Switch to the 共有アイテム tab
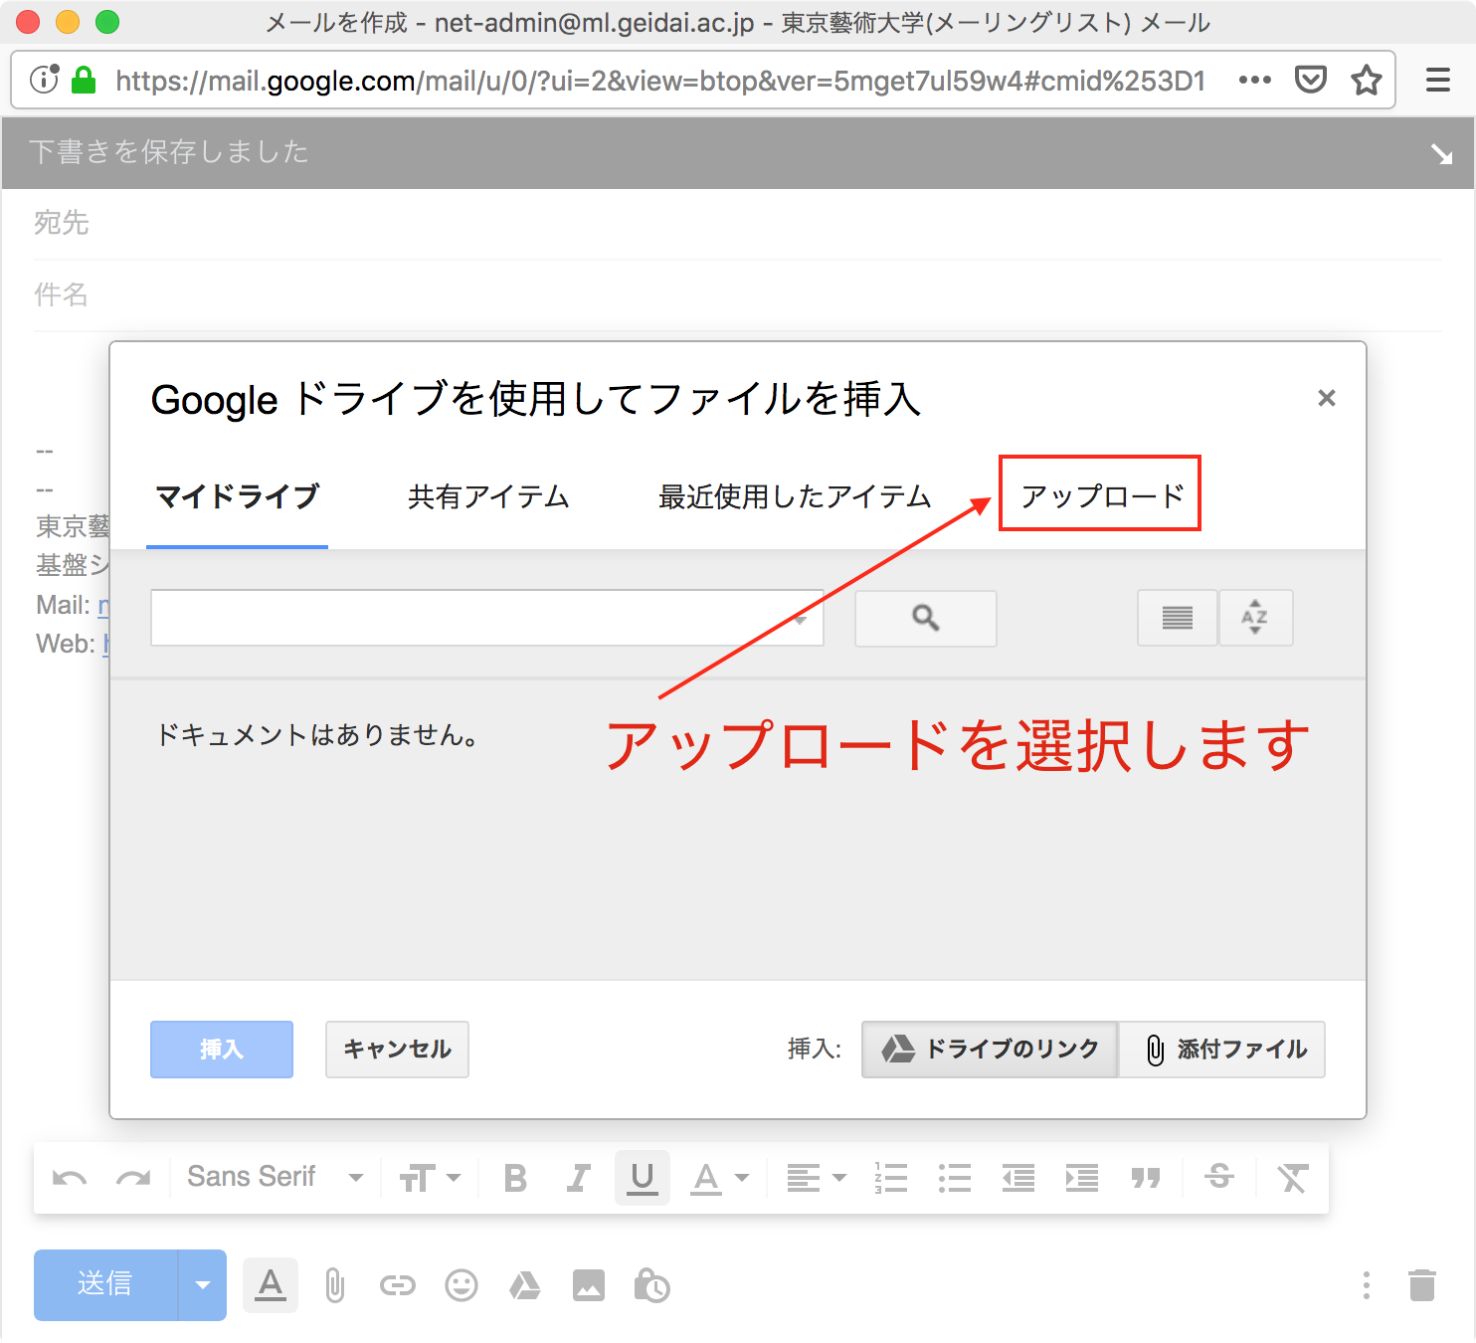The image size is (1476, 1343). (486, 496)
